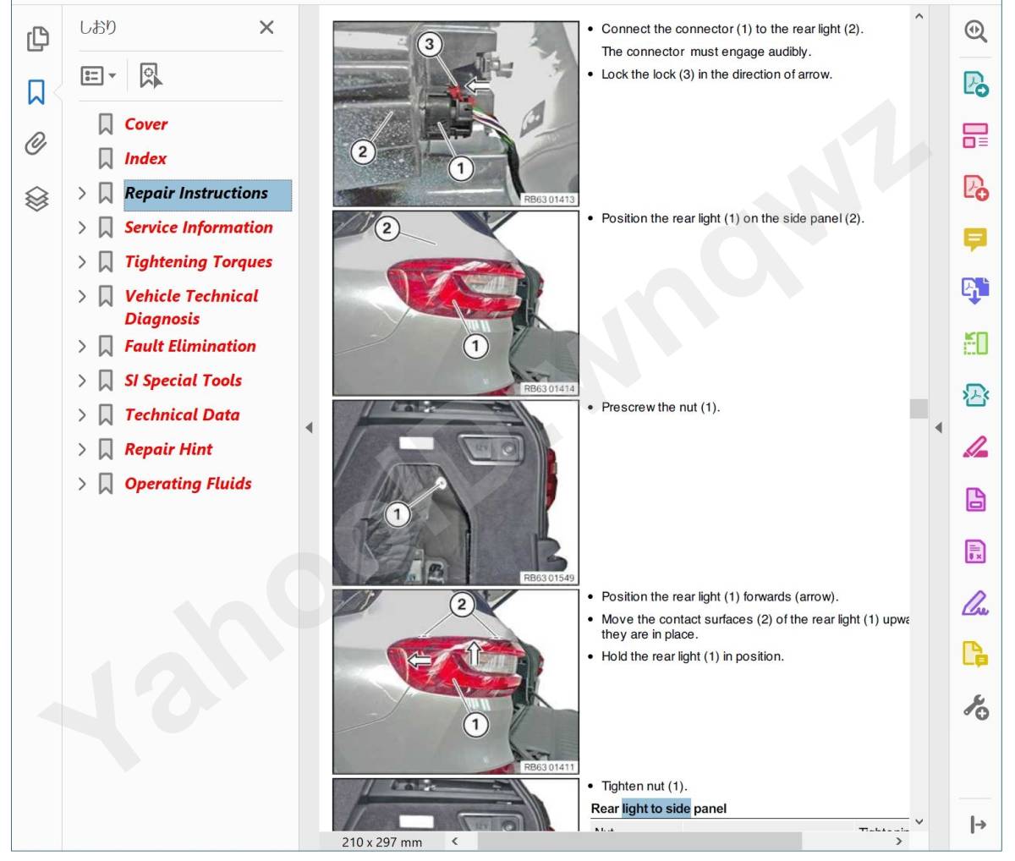
Task: Open Vehicle Technical Diagnosis bookmark
Action: click(191, 307)
